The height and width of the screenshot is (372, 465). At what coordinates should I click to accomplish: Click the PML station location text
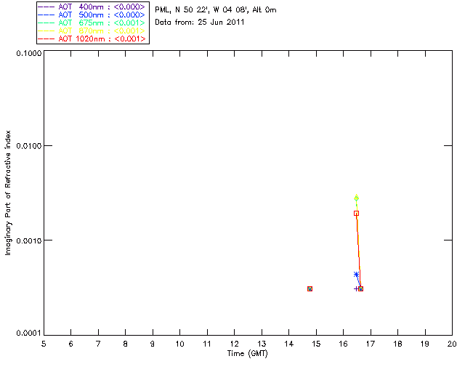pyautogui.click(x=216, y=10)
